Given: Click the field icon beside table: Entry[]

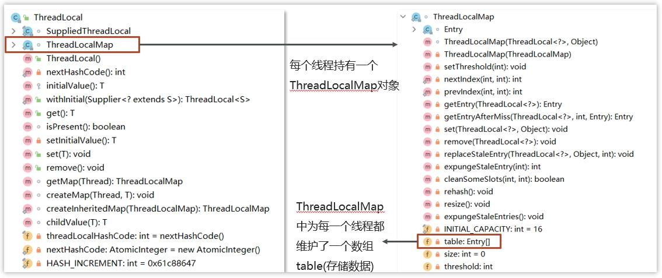Looking at the screenshot, I should click(427, 242).
